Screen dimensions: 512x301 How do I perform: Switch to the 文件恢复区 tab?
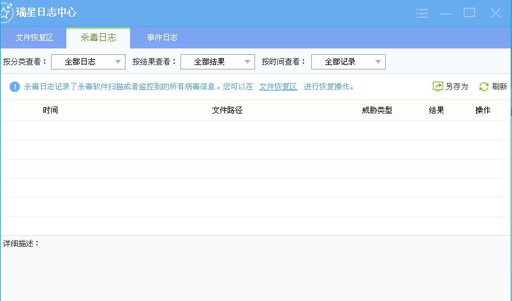34,38
